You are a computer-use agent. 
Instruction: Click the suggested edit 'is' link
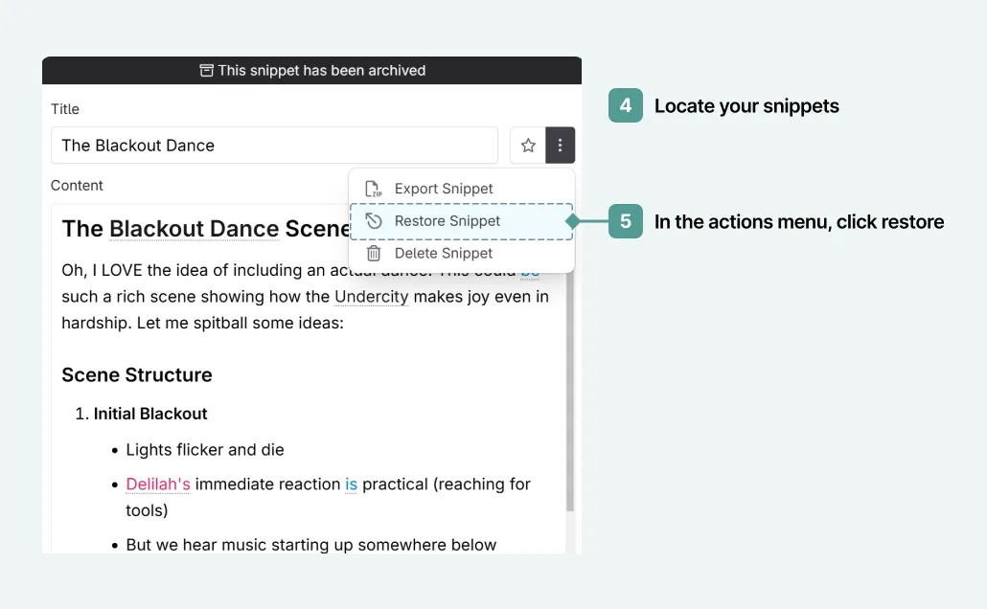point(351,484)
